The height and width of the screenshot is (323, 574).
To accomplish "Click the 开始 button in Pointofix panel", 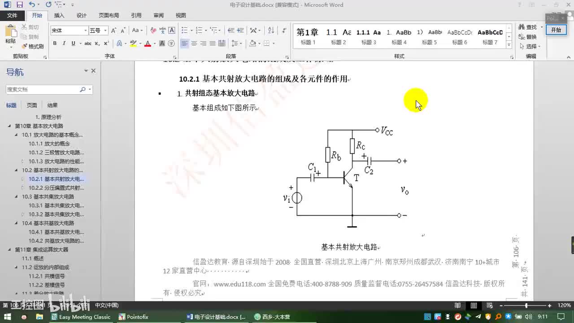I will pyautogui.click(x=556, y=30).
